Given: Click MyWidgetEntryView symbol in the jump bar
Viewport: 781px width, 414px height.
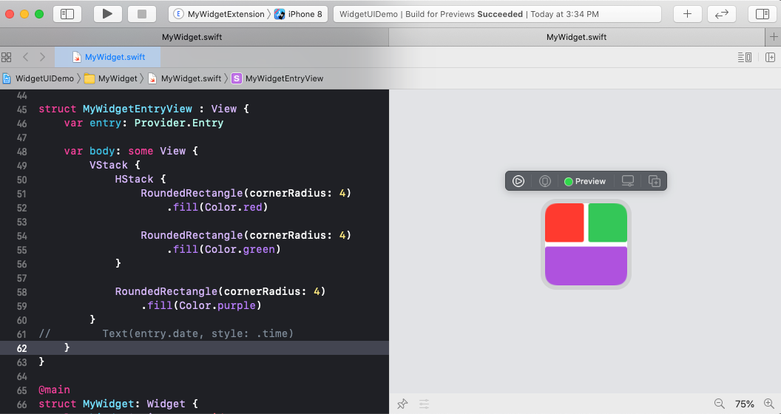Looking at the screenshot, I should click(x=277, y=78).
